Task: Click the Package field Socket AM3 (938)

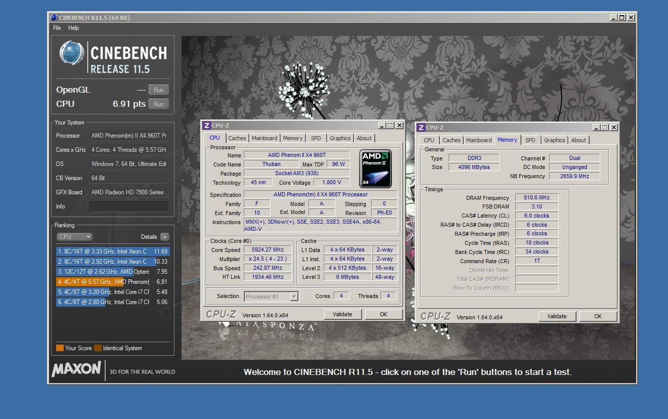Action: point(297,173)
